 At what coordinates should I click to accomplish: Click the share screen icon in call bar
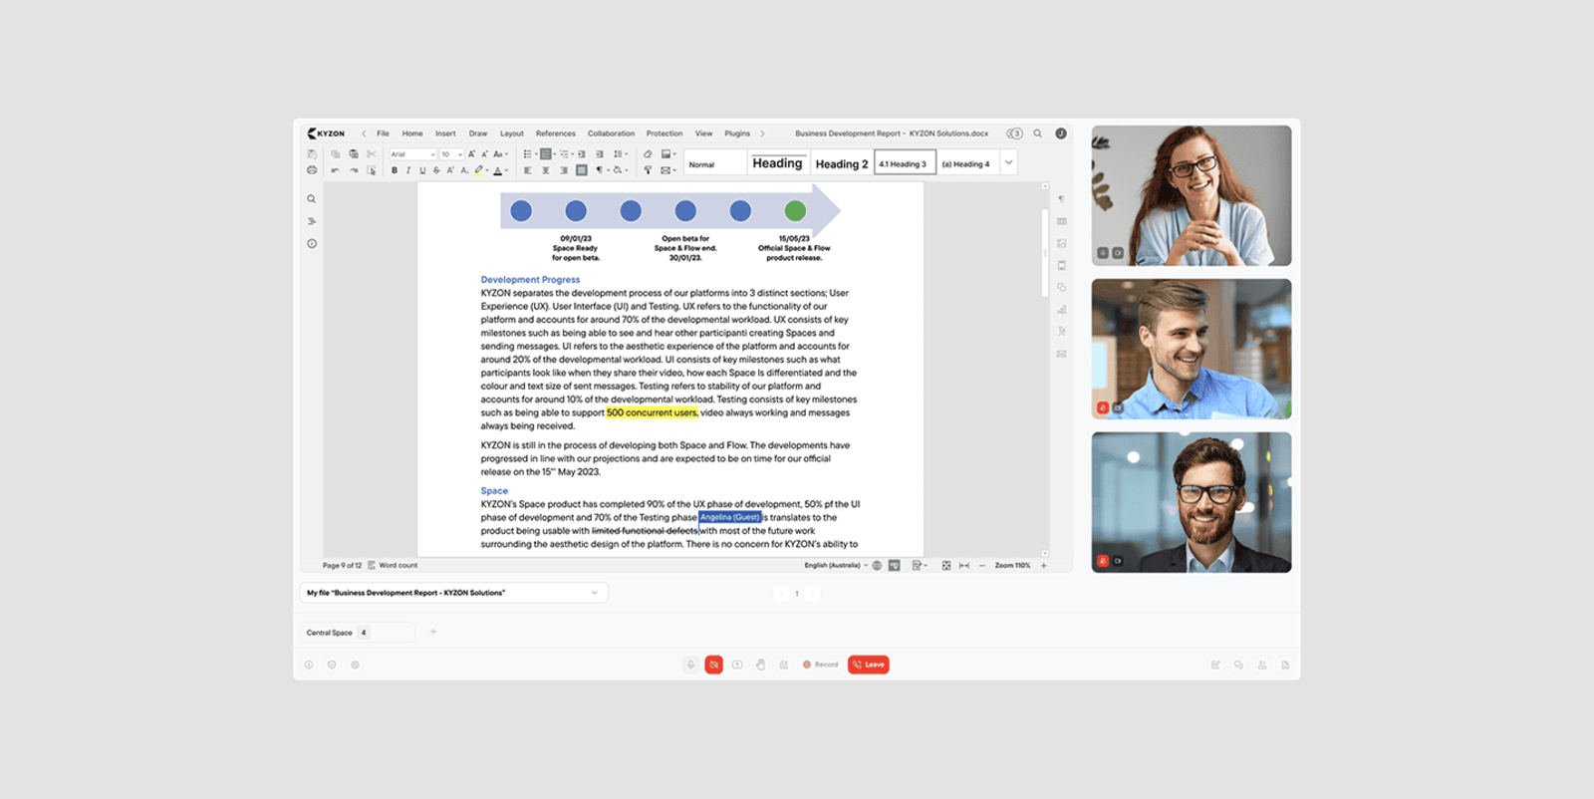[737, 665]
